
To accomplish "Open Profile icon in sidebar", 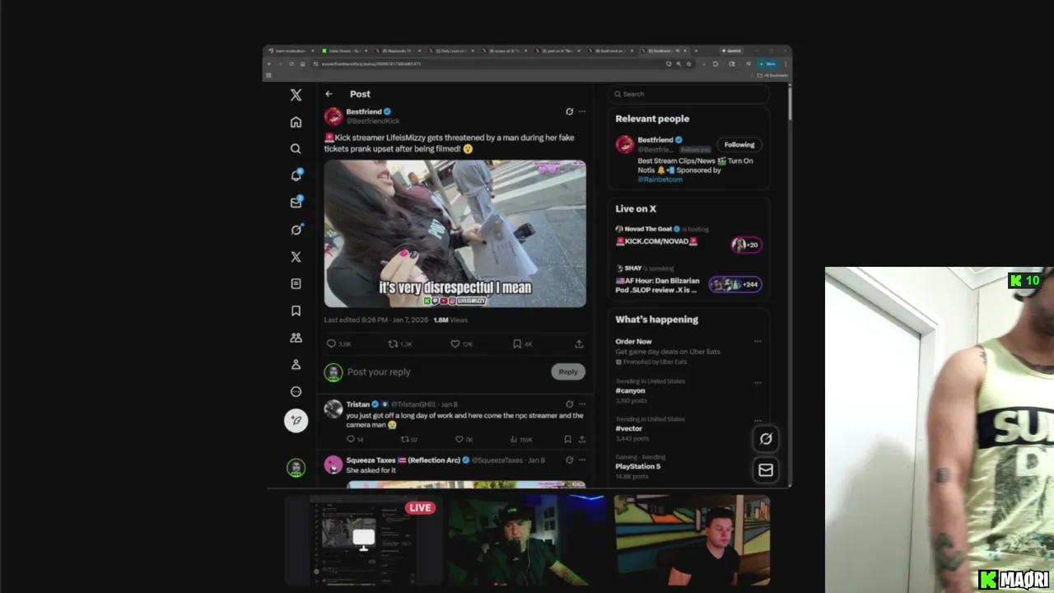I will pyautogui.click(x=296, y=364).
